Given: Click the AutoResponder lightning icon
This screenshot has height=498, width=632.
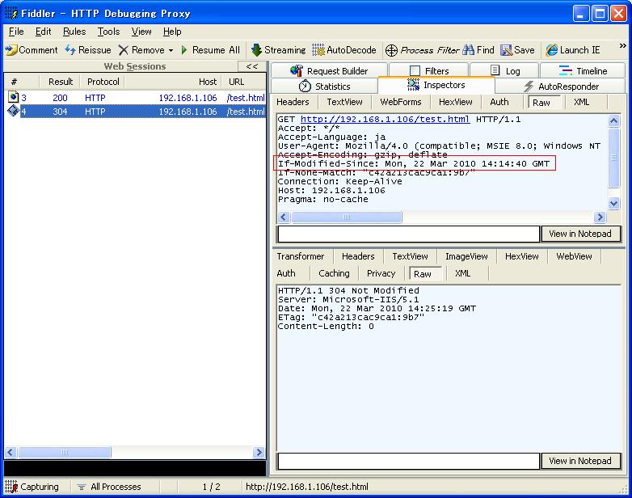Looking at the screenshot, I should (x=529, y=87).
